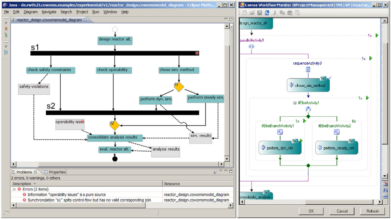This screenshot has width=391, height=219.
Task: Open search with the binoculars icon
Action: 385,190
